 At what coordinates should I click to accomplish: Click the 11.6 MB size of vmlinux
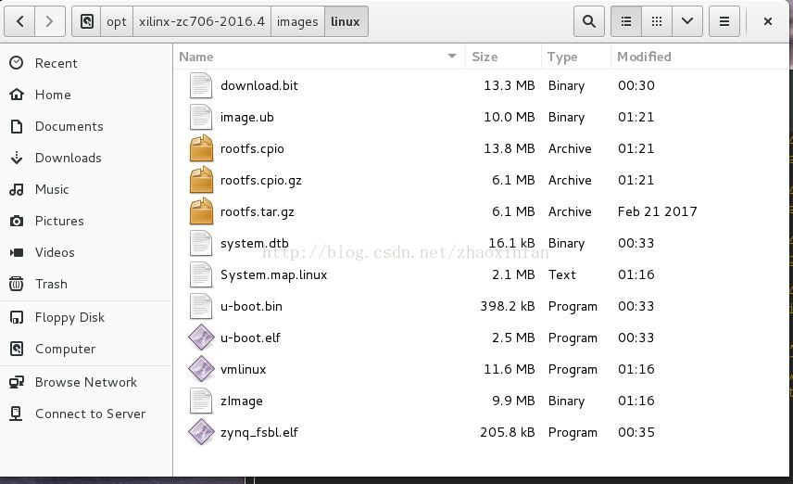coord(510,369)
